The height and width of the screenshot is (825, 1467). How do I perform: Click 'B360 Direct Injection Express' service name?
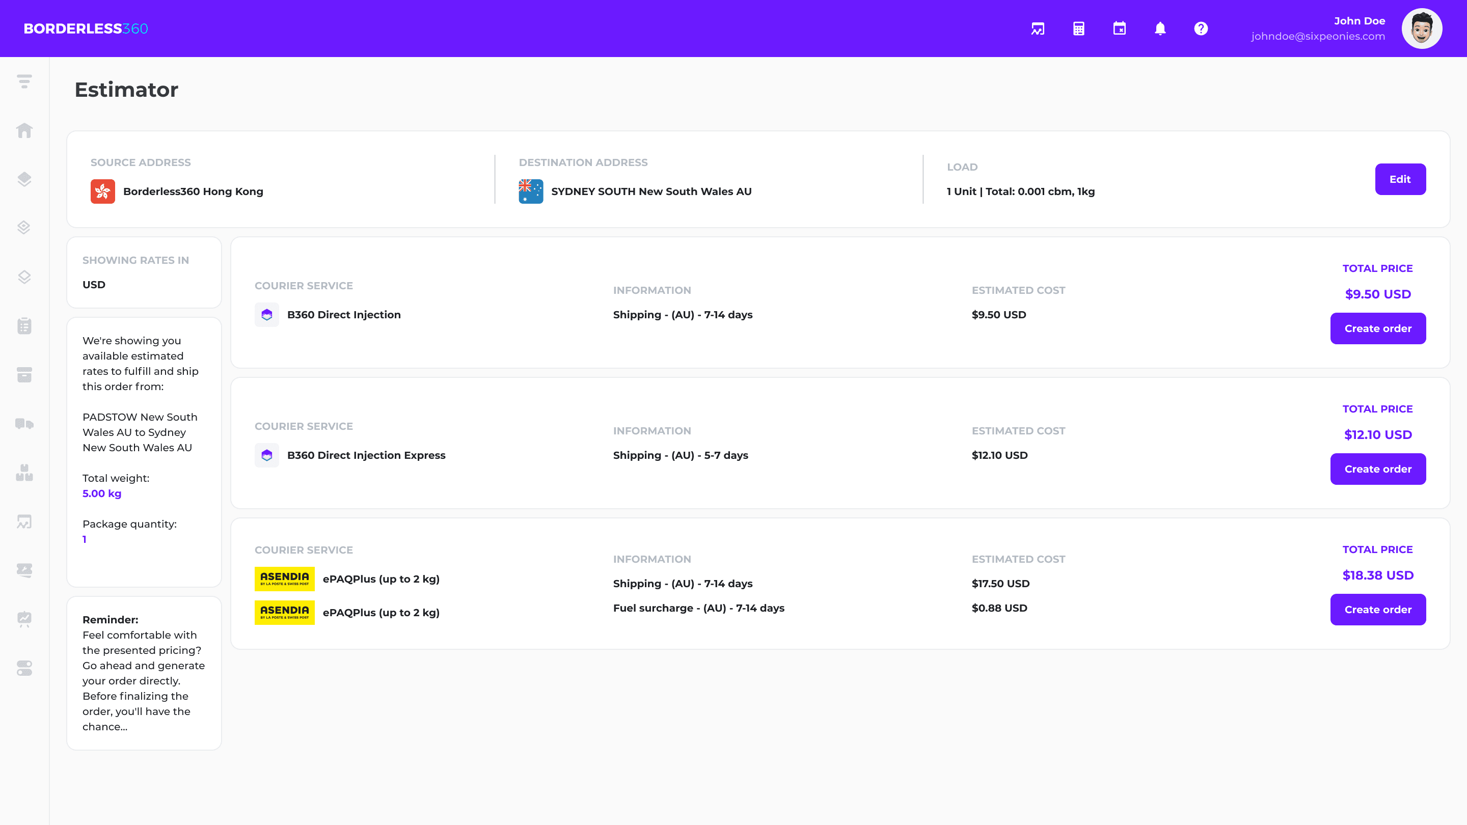[366, 455]
